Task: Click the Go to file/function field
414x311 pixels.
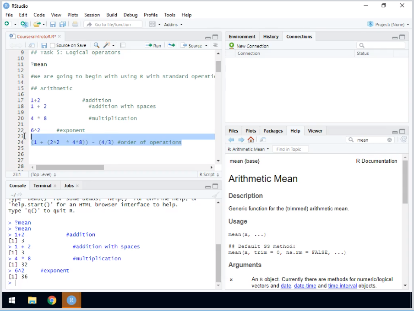Action: point(112,24)
